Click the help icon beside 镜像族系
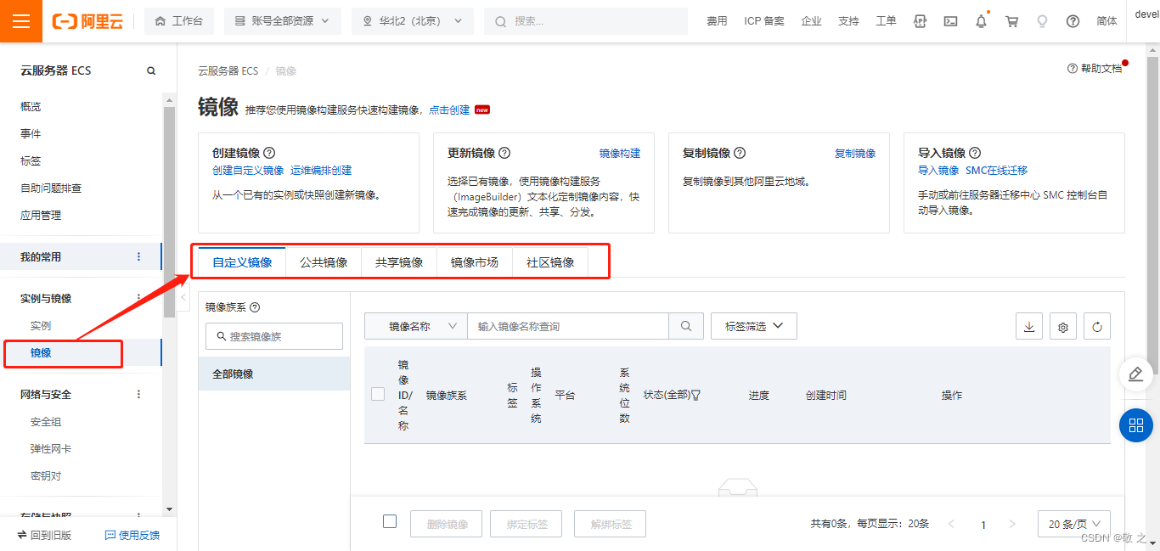 [x=255, y=307]
